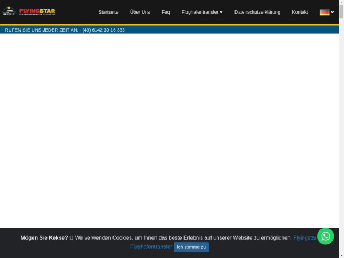Open WhatsApp chat bubble
This screenshot has height=258, width=344.
(325, 236)
